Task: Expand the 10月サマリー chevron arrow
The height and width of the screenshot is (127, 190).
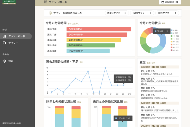Action: click(176, 13)
